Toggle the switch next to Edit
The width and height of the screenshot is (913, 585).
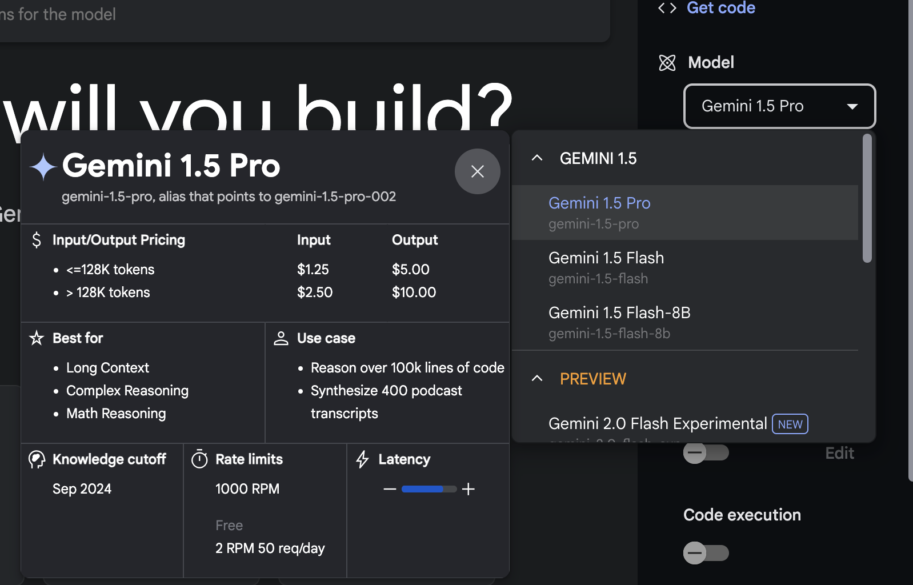click(706, 453)
